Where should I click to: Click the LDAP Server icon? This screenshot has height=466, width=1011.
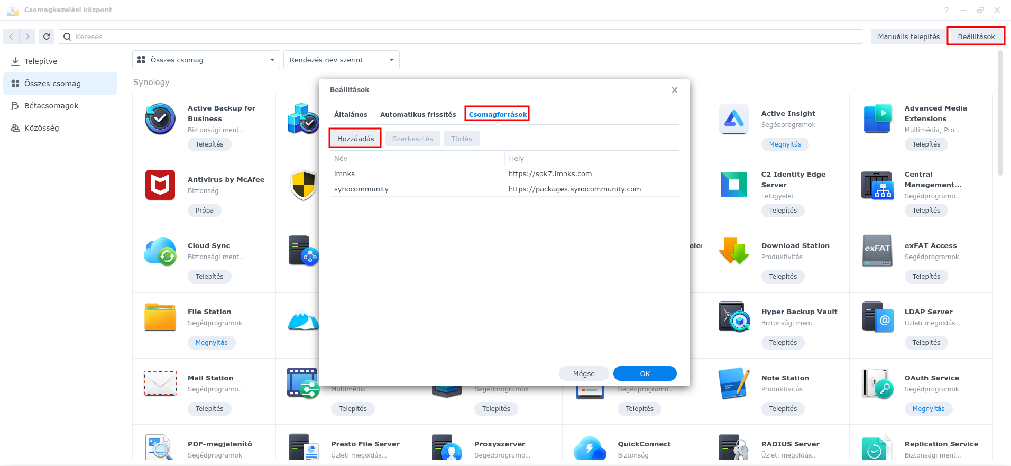pos(877,317)
